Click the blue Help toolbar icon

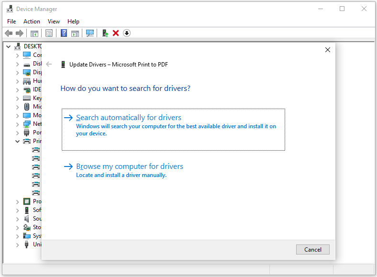64,33
